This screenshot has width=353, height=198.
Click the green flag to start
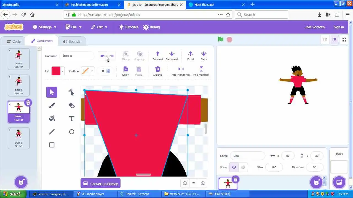(221, 40)
